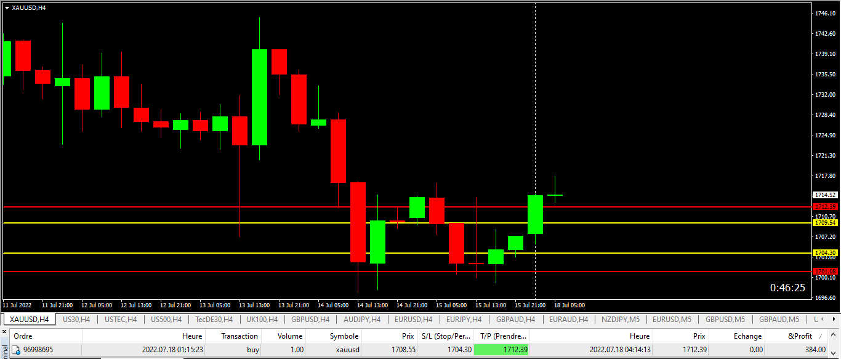Switch to the US30,H4 chart tab

76,320
